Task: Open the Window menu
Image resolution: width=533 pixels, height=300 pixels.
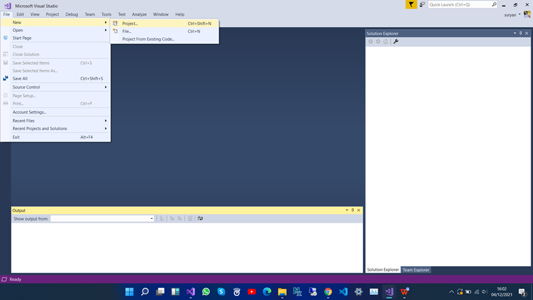Action: (x=161, y=14)
